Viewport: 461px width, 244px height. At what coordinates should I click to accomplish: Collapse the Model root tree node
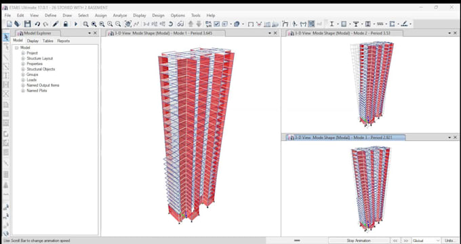pos(17,47)
